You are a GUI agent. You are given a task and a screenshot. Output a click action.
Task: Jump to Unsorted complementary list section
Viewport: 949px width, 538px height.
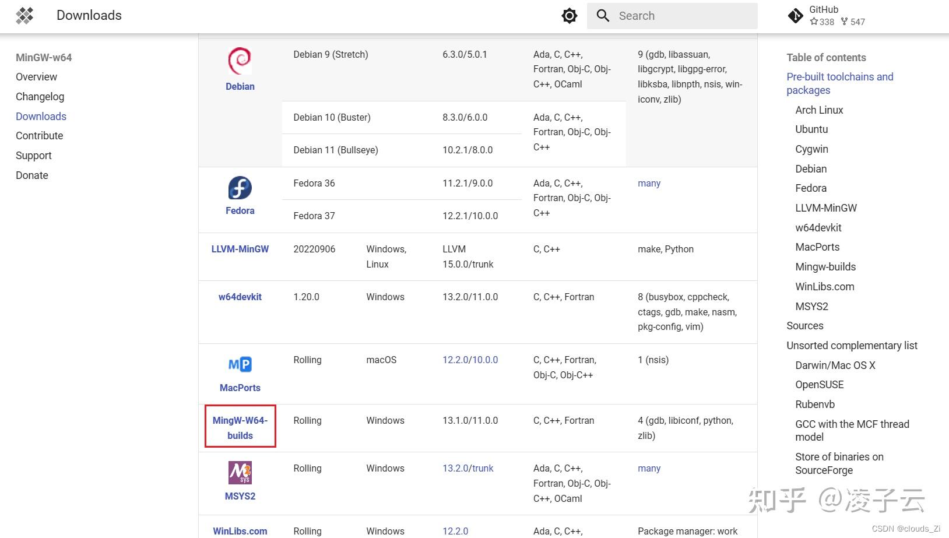(852, 346)
